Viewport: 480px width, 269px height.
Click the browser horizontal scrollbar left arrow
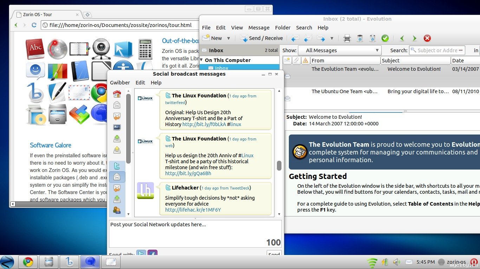[13, 204]
